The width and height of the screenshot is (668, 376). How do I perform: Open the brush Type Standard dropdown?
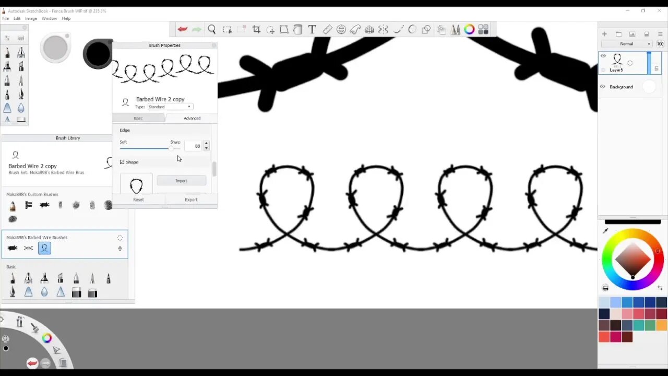170,107
